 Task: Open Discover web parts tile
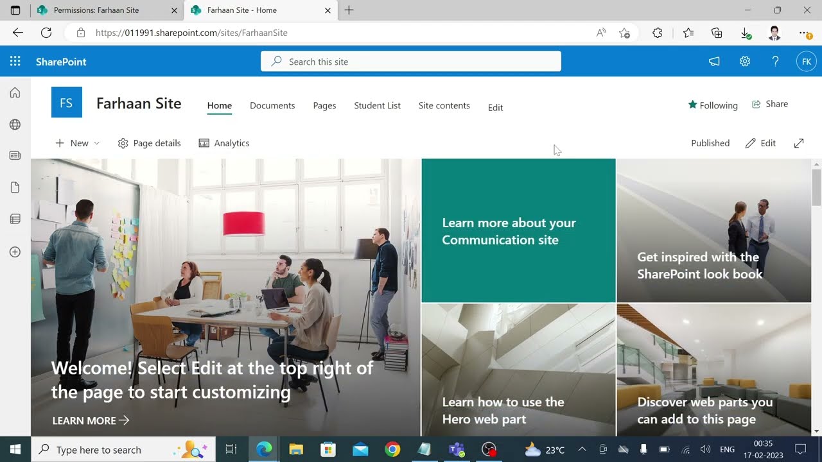(x=714, y=370)
